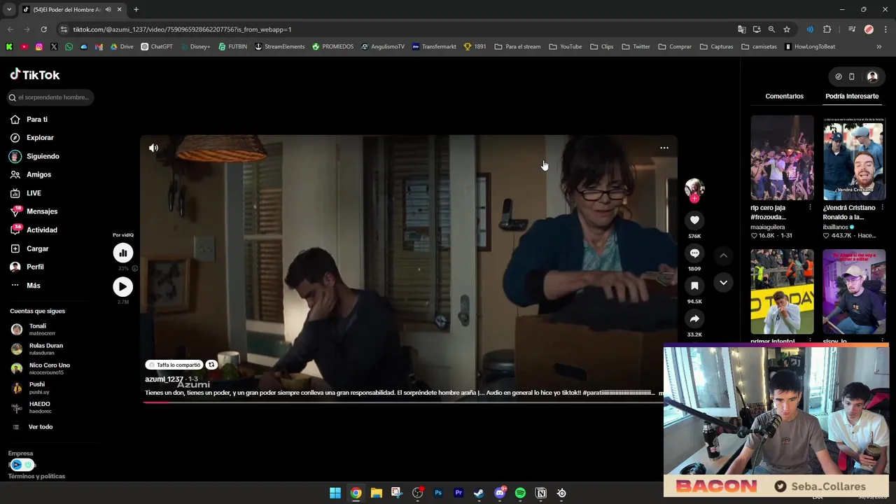Open profile avatar at top right
Image resolution: width=896 pixels, height=504 pixels.
[x=872, y=76]
